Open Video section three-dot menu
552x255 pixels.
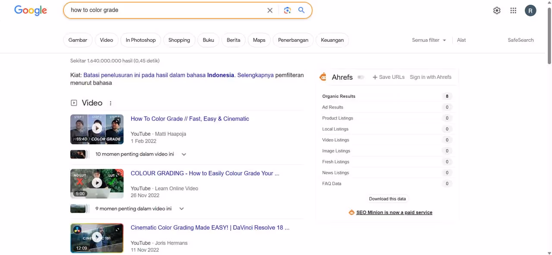pos(110,103)
